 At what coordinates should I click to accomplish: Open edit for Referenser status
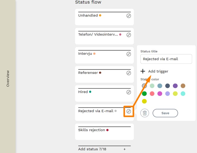129,73
